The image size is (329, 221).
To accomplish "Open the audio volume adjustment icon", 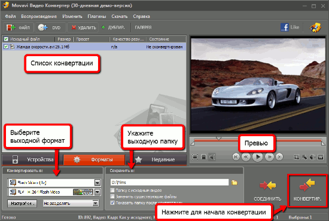I will pos(313,157).
